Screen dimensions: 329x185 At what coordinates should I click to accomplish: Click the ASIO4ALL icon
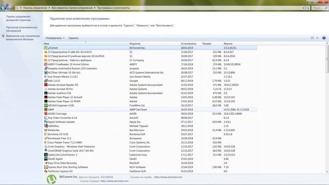(46, 126)
